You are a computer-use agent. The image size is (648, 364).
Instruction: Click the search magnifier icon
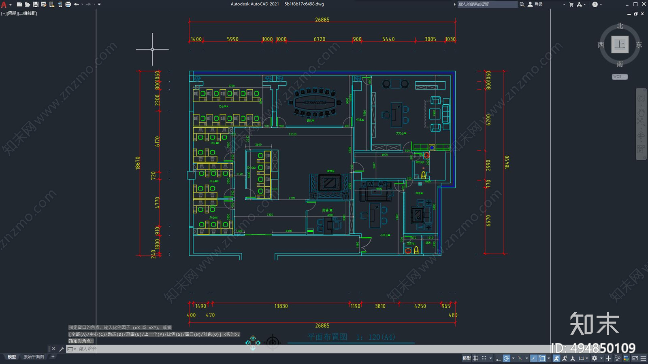click(522, 4)
